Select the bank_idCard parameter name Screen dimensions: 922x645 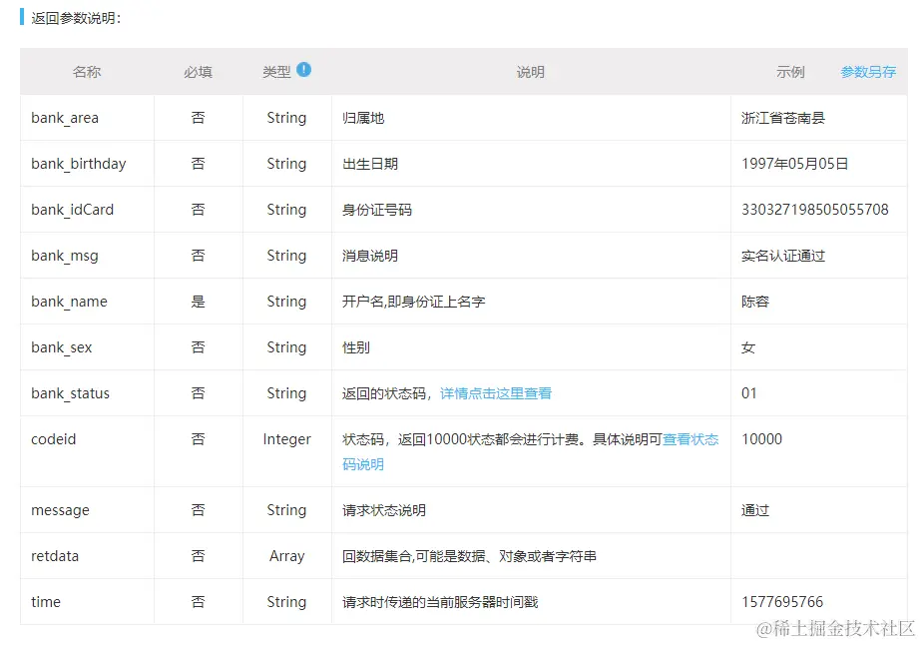pos(72,210)
